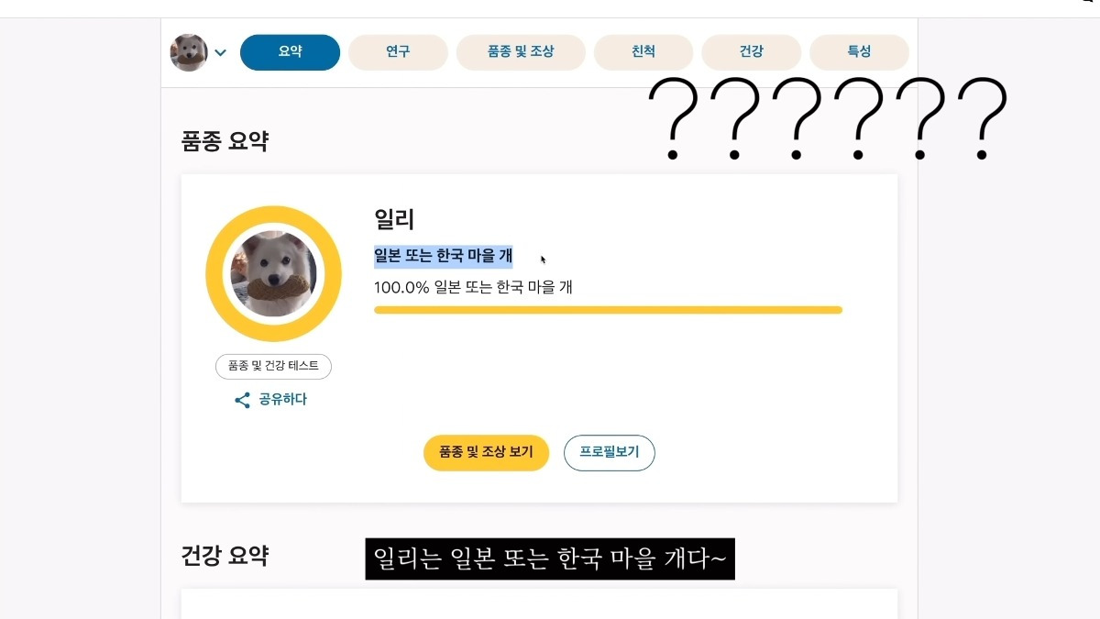Click the 100.0% breed result line

[473, 287]
